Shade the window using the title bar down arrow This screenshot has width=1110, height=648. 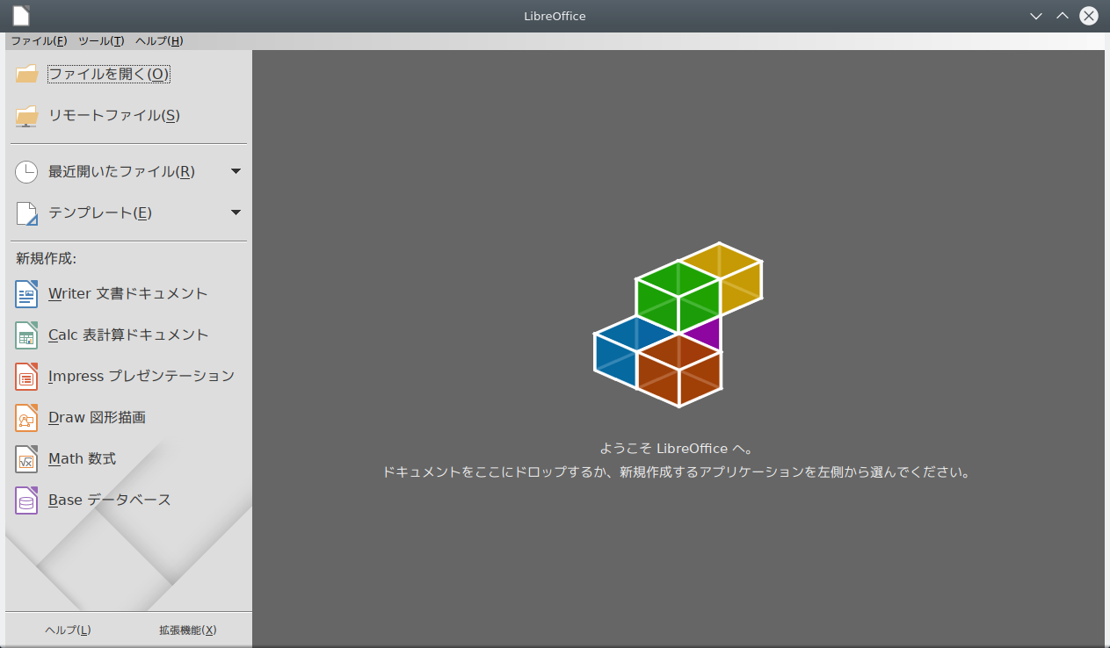(1036, 16)
